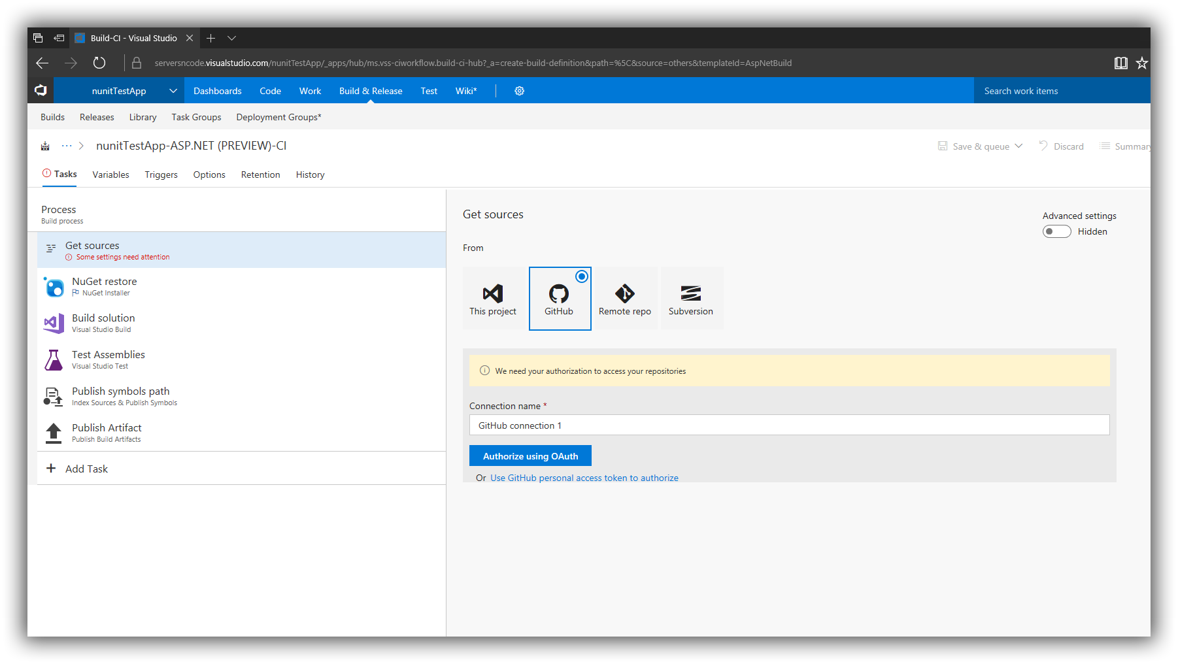This screenshot has height=664, width=1178.
Task: Click the Publish symbols path icon
Action: [53, 396]
